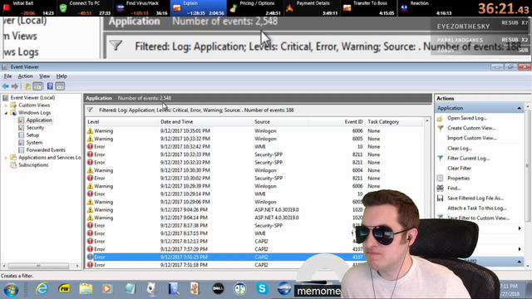The height and width of the screenshot is (299, 532).
Task: Launch Internet Explorer from the taskbar
Action: click(42, 289)
